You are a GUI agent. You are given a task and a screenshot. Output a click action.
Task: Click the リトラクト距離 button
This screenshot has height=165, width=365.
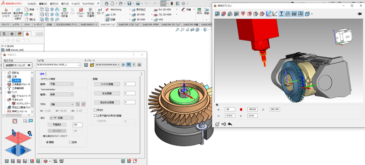[107, 84]
